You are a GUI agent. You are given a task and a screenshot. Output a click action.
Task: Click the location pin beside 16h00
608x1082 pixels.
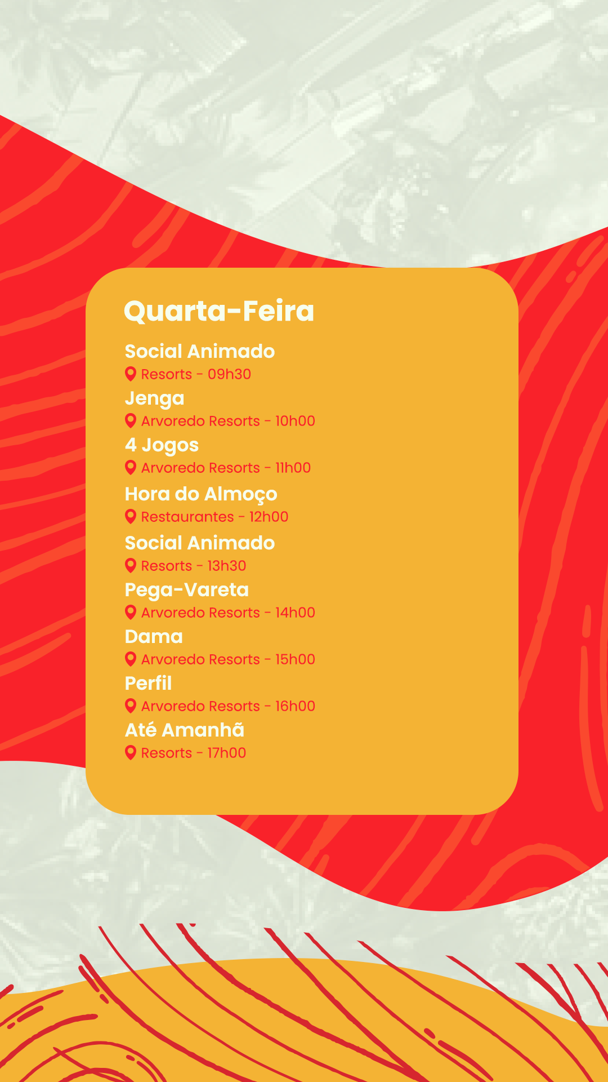131,706
